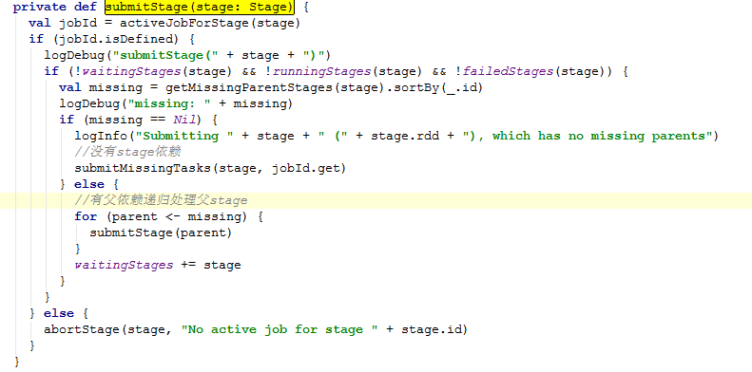The image size is (752, 372).
Task: Click submitMissingTasks function call
Action: click(210, 168)
